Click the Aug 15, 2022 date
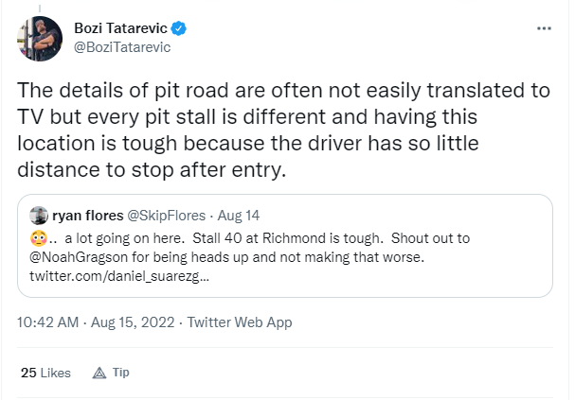The width and height of the screenshot is (575, 400). 133,322
